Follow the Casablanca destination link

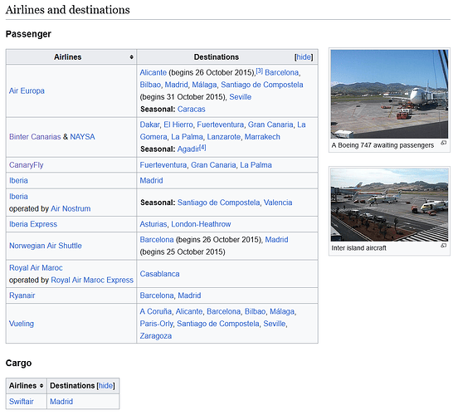pyautogui.click(x=159, y=274)
